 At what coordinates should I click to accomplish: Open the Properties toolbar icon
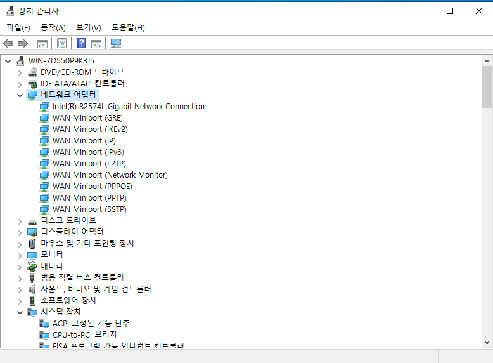pyautogui.click(x=61, y=43)
